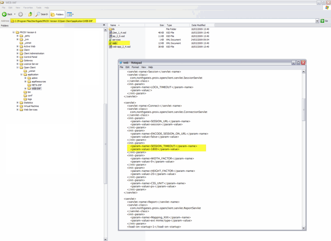This screenshot has height=241, width=331.
Task: Click the Forward navigation arrow icon
Action: pyautogui.click(x=20, y=14)
